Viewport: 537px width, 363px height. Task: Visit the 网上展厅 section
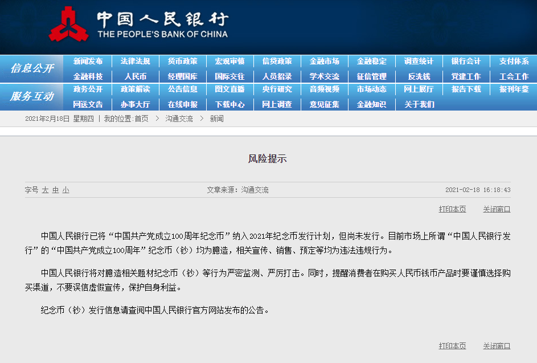point(419,89)
